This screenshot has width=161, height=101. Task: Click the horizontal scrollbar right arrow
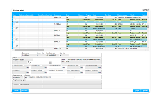coord(146,50)
